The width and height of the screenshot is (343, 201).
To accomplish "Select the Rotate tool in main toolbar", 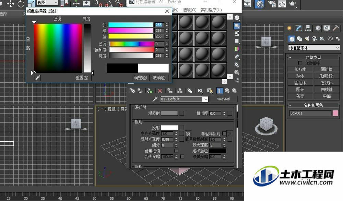I will [x=21, y=3].
